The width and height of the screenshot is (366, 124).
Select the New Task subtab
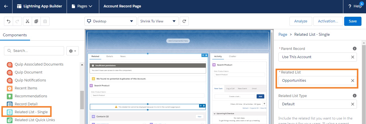tap(218, 89)
